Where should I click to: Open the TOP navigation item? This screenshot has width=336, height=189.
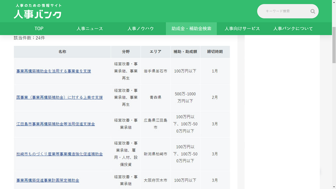tap(39, 29)
